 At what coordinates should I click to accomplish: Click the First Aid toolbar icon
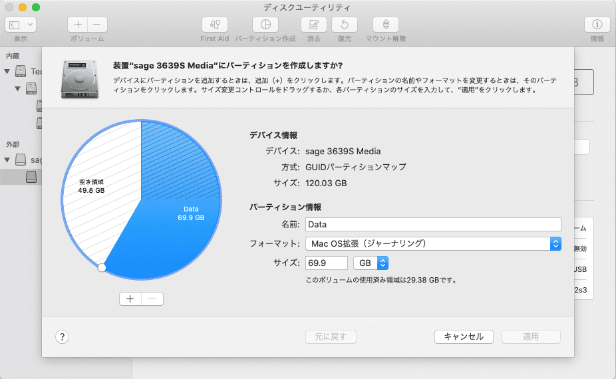pyautogui.click(x=214, y=25)
